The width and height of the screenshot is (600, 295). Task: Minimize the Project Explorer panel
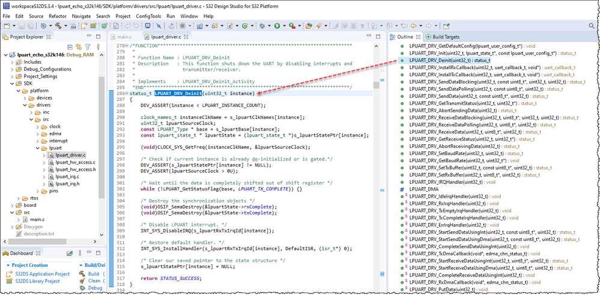pos(89,35)
